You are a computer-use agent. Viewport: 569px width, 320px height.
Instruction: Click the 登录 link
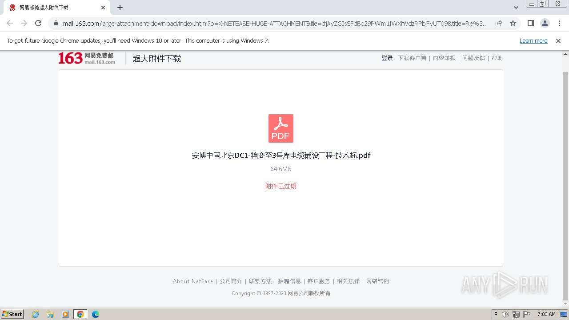pos(387,58)
